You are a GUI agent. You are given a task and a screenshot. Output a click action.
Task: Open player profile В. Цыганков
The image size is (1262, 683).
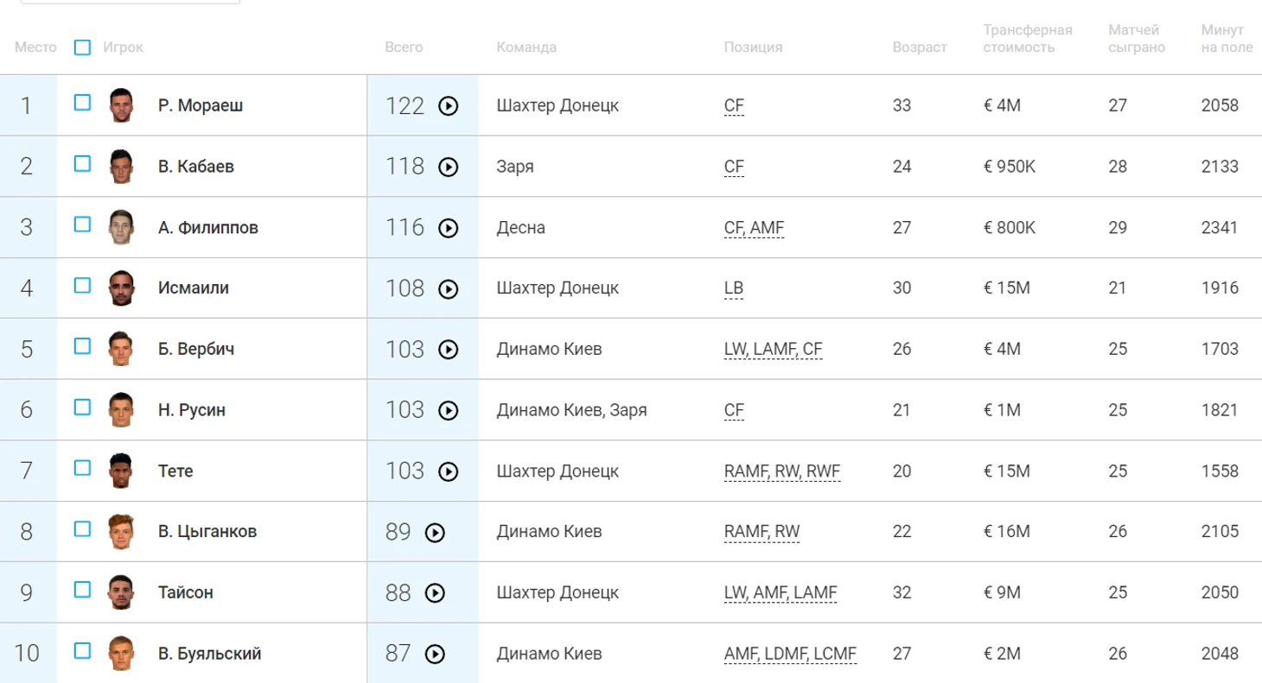[207, 533]
